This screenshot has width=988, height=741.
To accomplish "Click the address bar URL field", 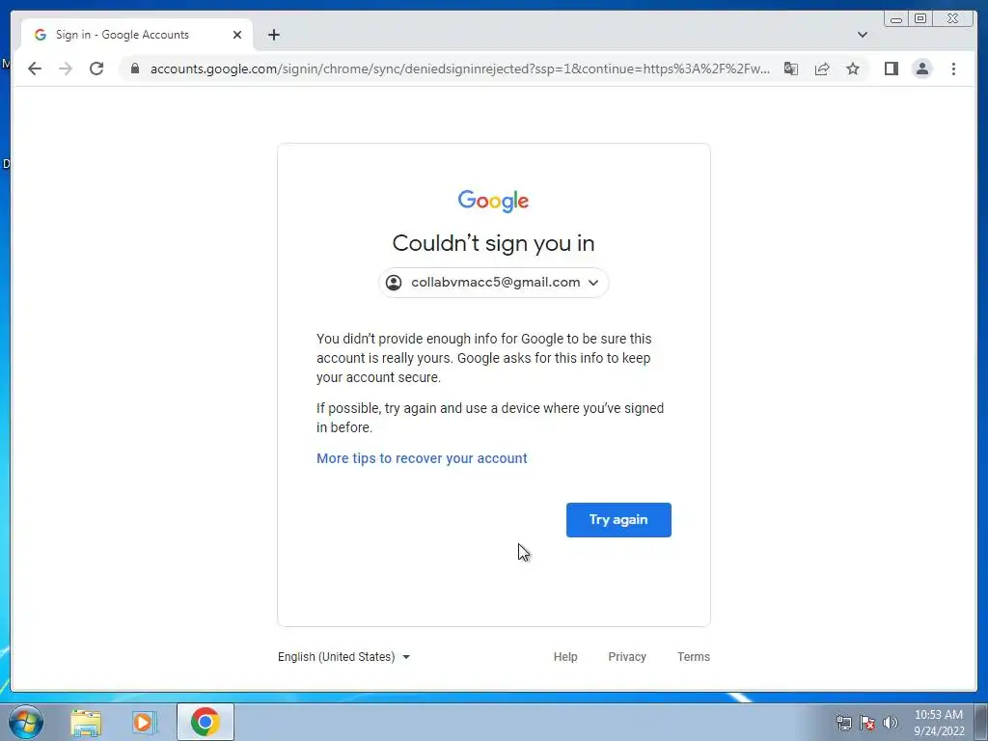I will point(460,69).
